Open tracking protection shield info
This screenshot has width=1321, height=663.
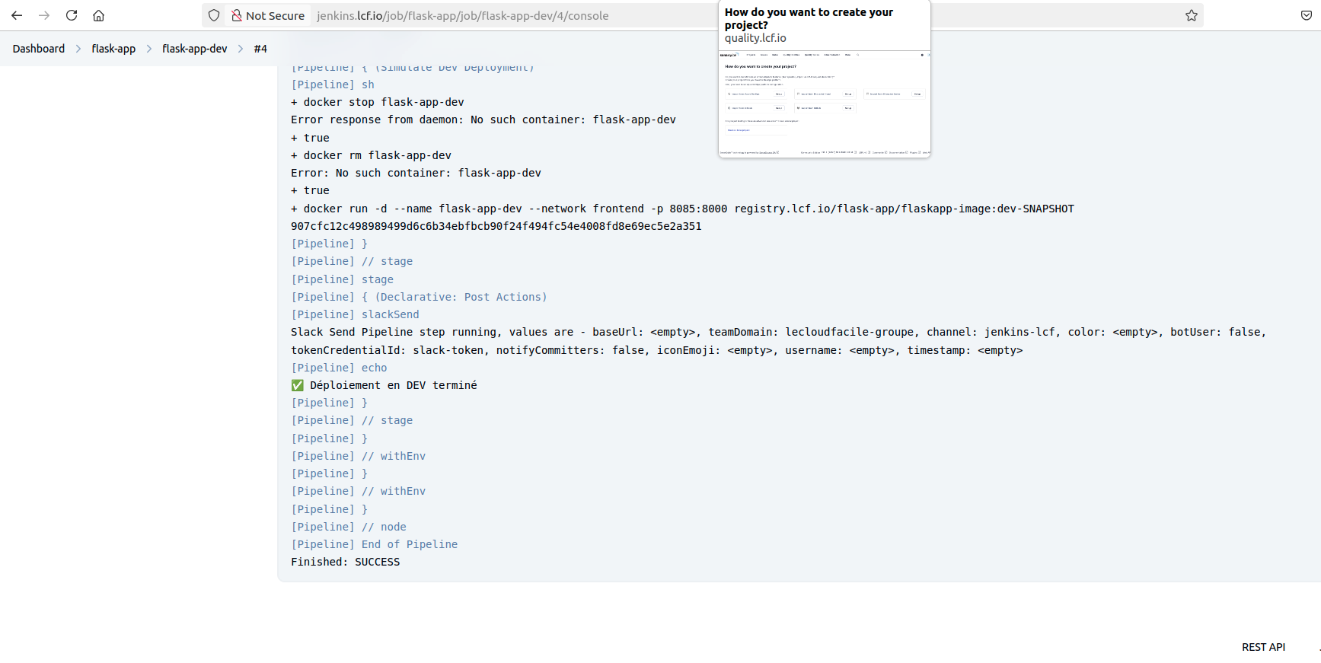coord(214,15)
